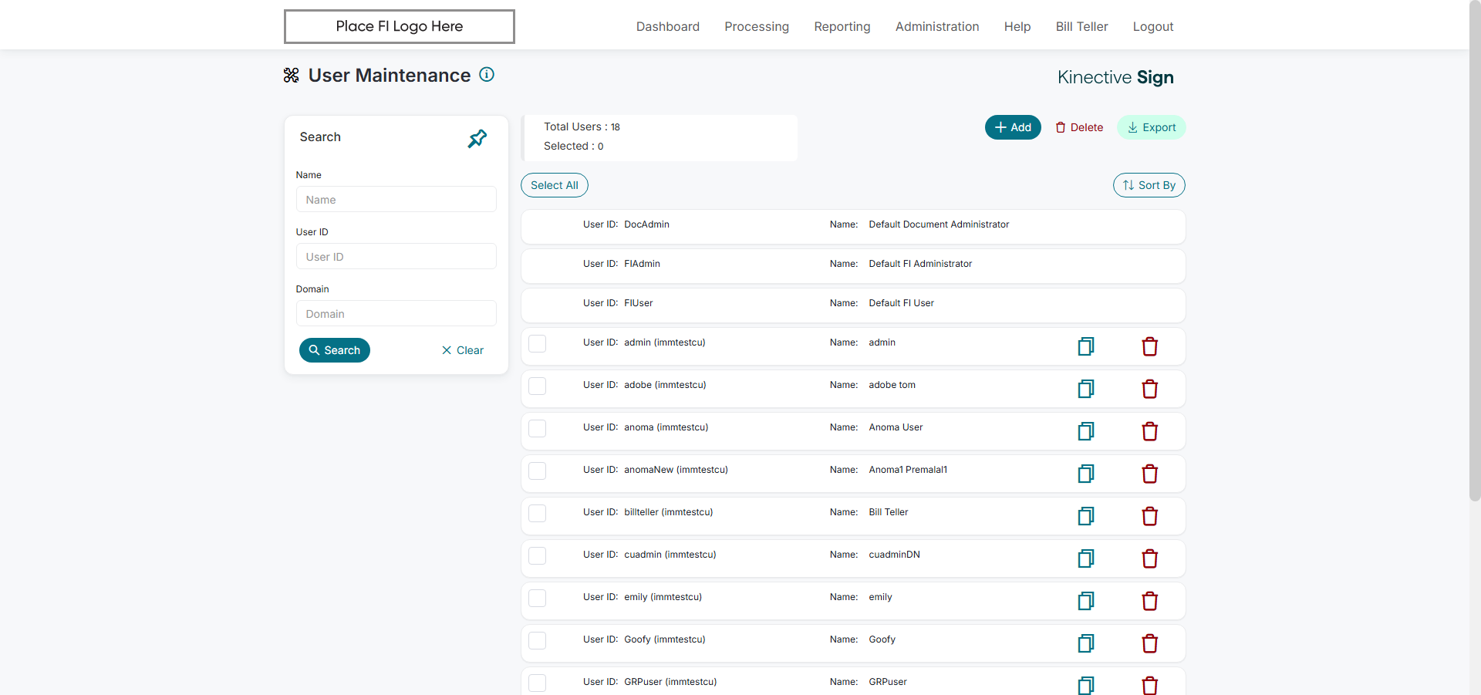This screenshot has width=1481, height=695.
Task: Copy the Goofy user entry
Action: point(1086,643)
